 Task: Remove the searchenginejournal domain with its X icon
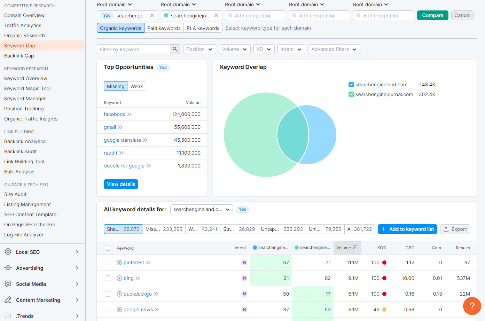[216, 15]
